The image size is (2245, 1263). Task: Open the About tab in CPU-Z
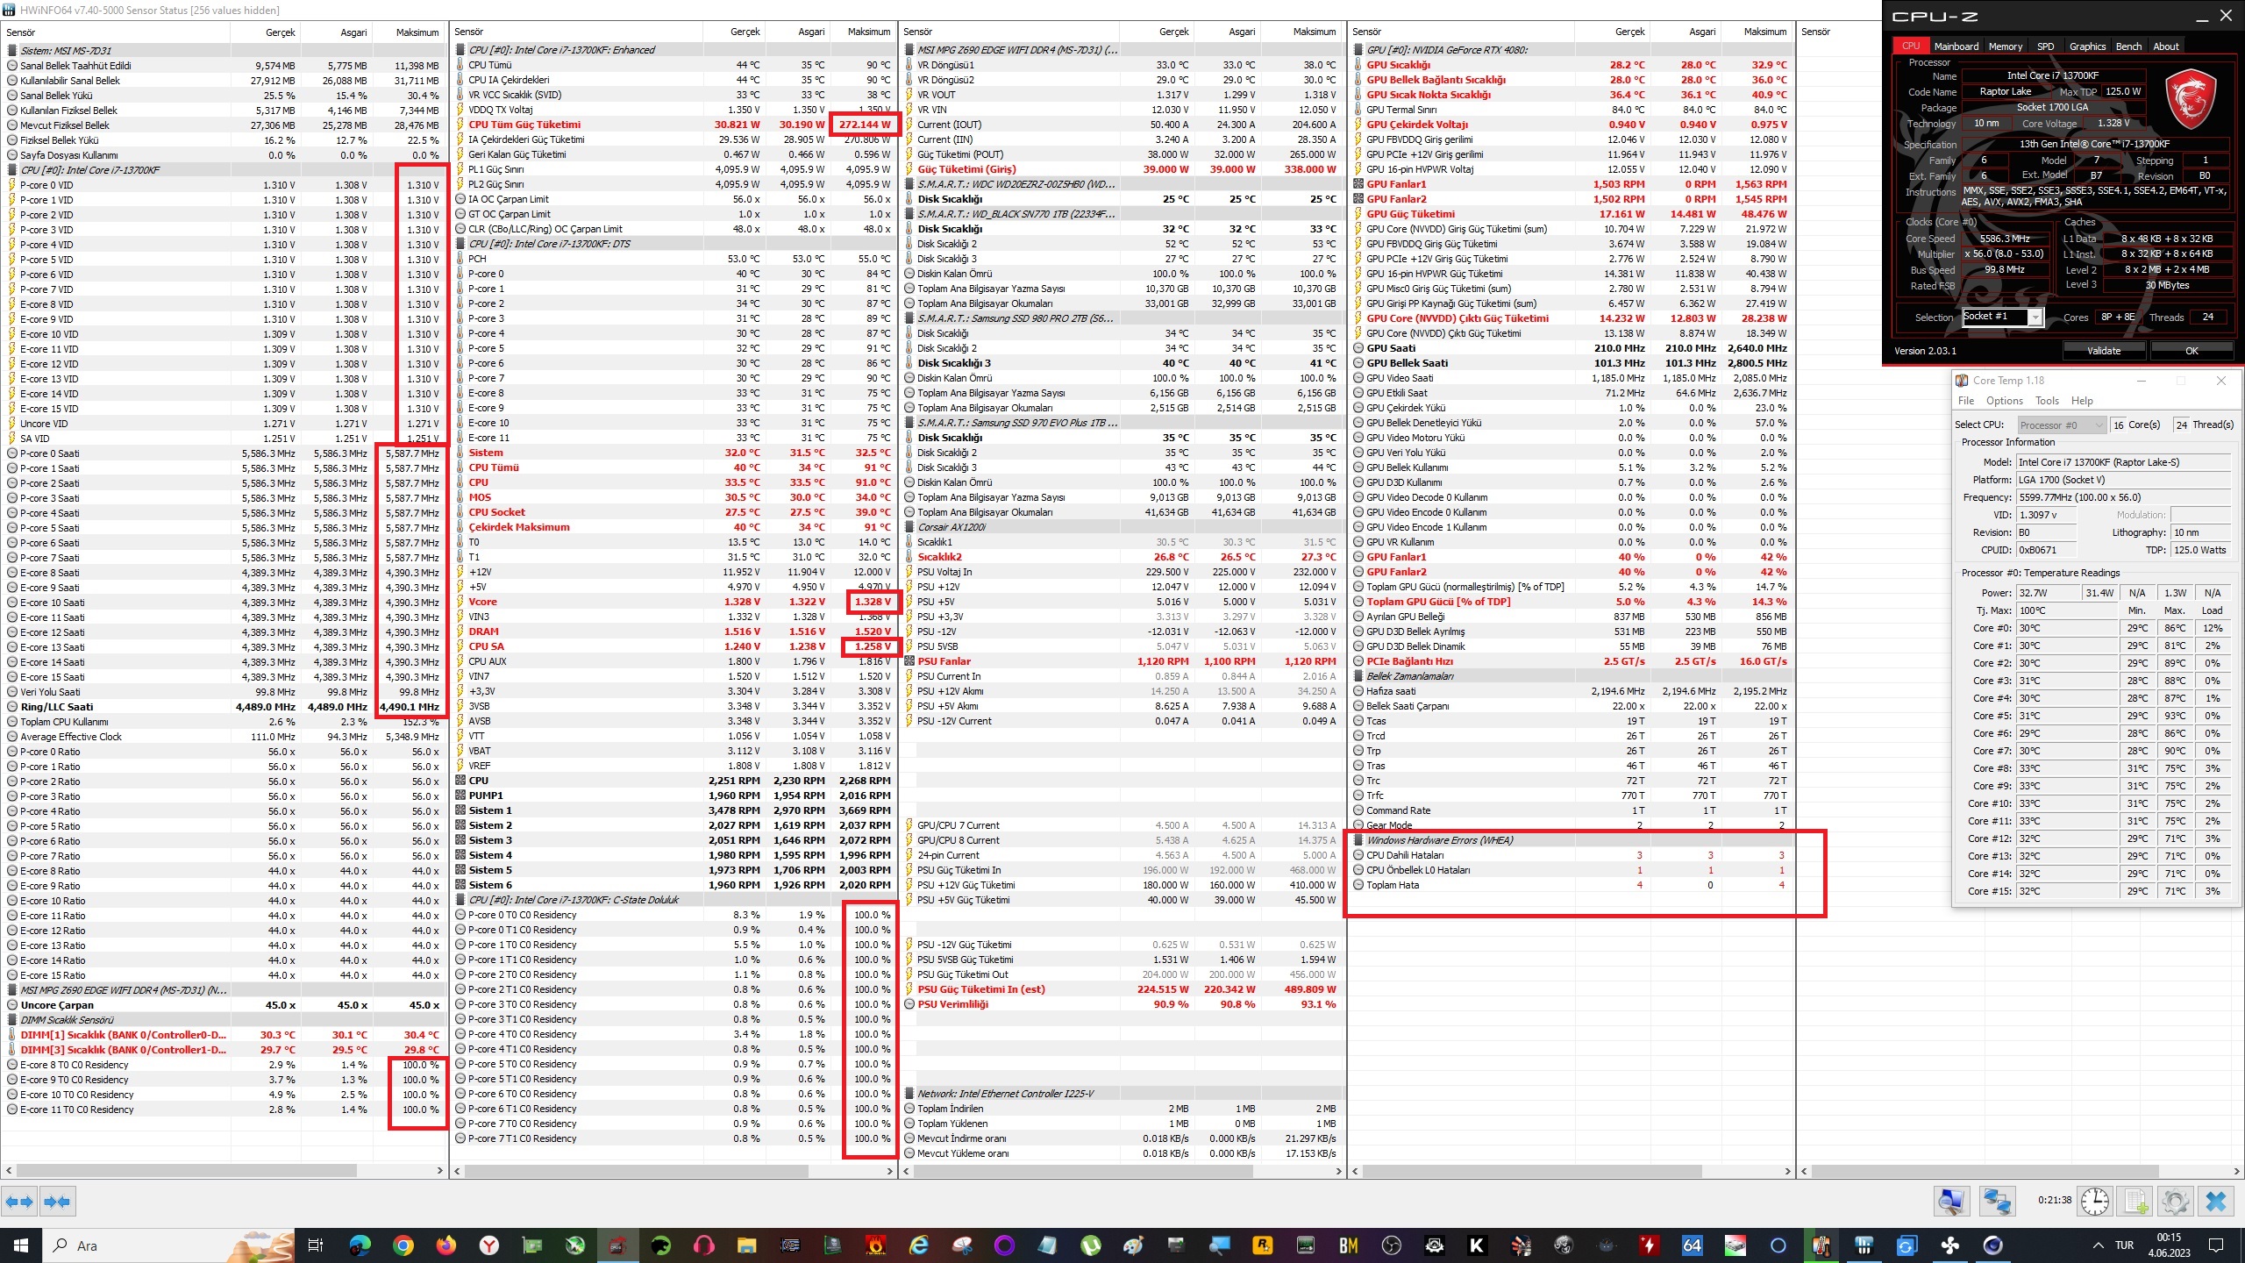pyautogui.click(x=2166, y=46)
